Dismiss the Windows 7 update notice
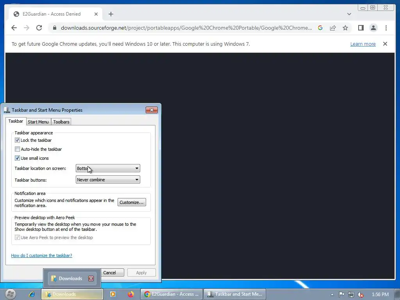Viewport: 400px width, 300px height. [x=385, y=44]
